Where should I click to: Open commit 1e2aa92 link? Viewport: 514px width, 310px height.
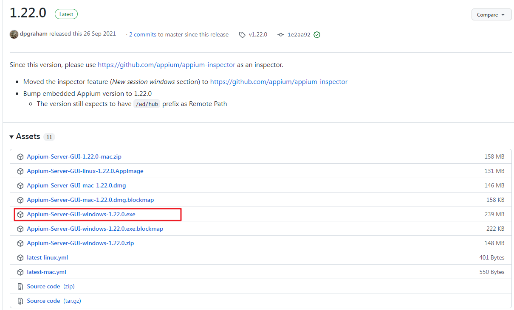(299, 35)
